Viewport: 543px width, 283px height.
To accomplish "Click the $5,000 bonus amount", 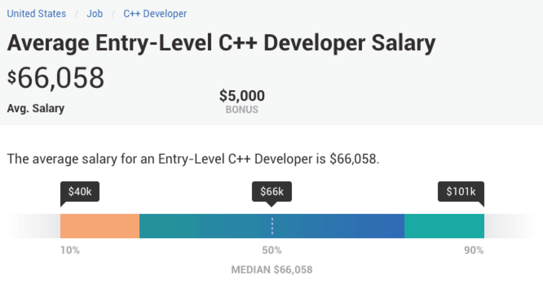I will [242, 96].
